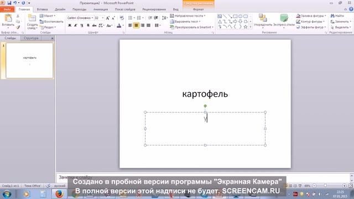Pick the rectangle shape in gallery
Screen dimensions: 354x199
(x=235, y=16)
